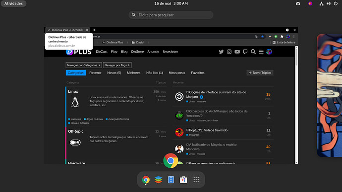This screenshot has width=342, height=192.
Task: Open the Chrome three-dot menu
Action: tap(294, 37)
